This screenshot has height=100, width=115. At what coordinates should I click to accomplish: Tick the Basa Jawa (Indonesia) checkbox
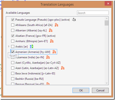(13, 73)
